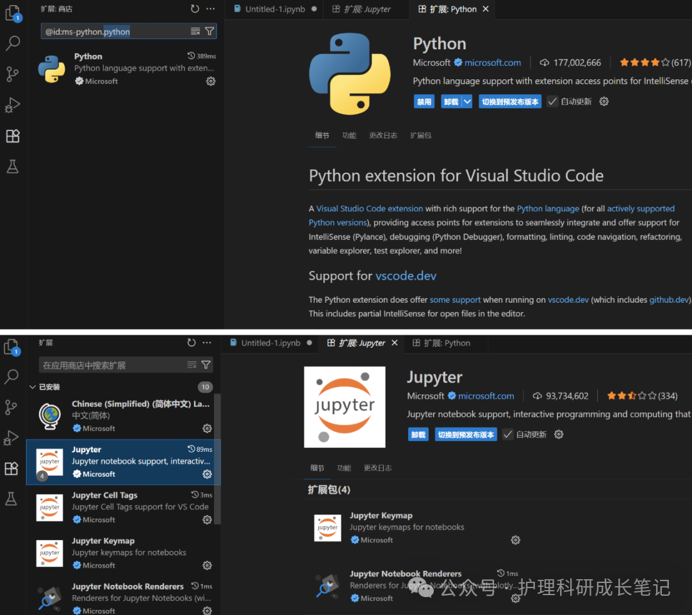Open filter extensions funnel in bottom window

pyautogui.click(x=206, y=365)
